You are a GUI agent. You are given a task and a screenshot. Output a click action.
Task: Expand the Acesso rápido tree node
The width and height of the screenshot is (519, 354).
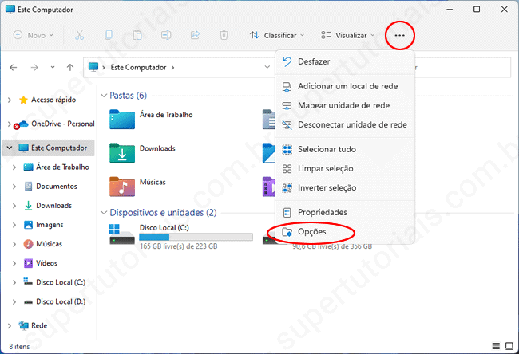[9, 100]
